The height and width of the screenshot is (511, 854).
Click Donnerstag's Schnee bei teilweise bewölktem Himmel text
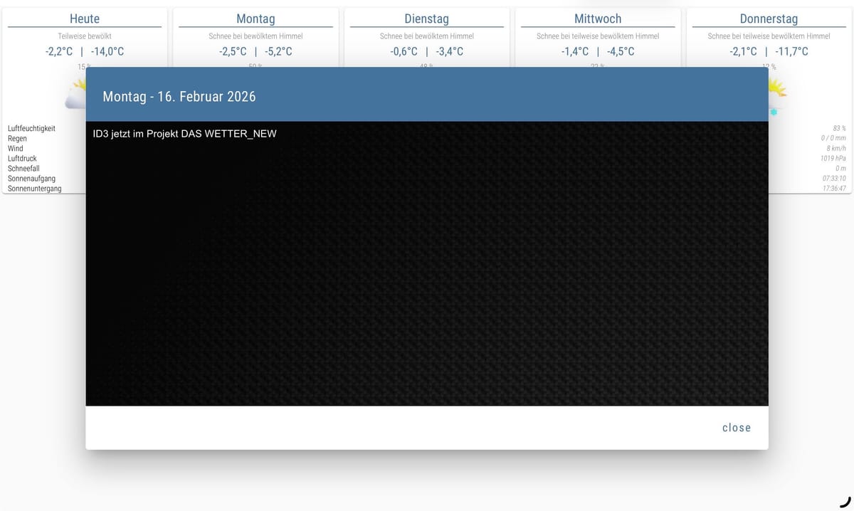(769, 36)
